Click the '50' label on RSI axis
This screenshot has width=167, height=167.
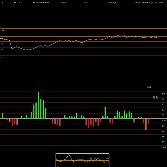point(2,44)
